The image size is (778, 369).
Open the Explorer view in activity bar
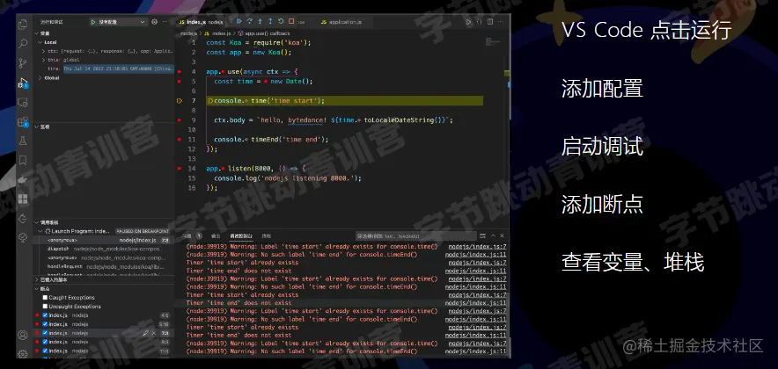[22, 25]
